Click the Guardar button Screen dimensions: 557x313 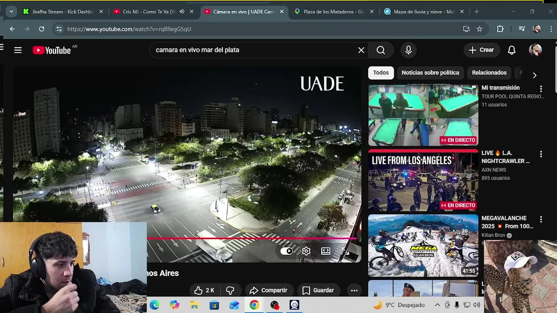point(318,290)
